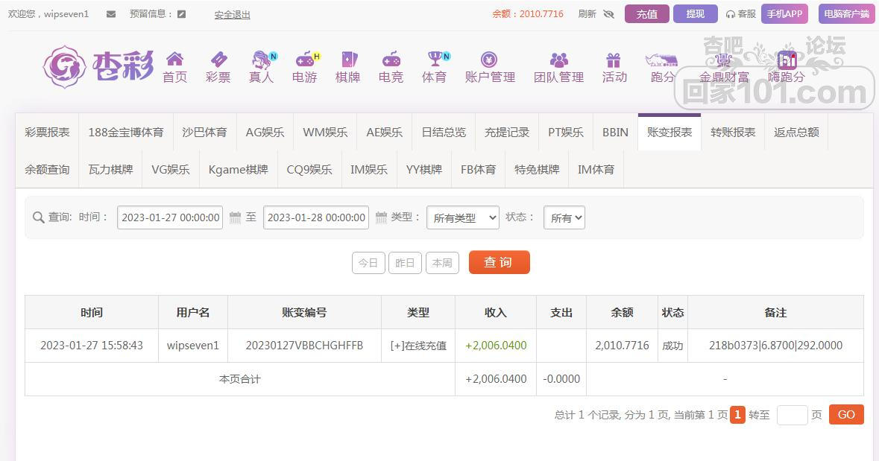Switch to 日结总览 tab
The width and height of the screenshot is (879, 461).
click(444, 133)
